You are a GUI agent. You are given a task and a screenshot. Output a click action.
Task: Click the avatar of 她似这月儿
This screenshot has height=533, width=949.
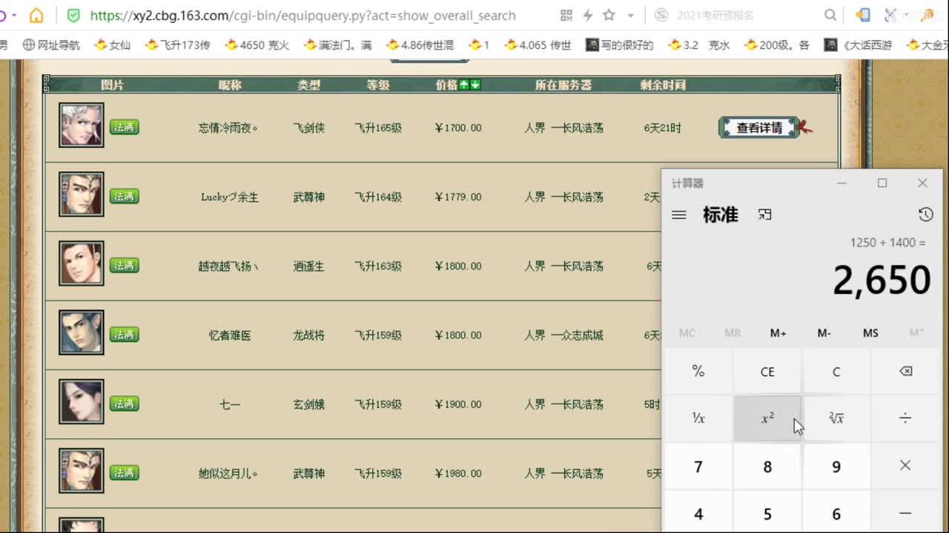pos(82,470)
